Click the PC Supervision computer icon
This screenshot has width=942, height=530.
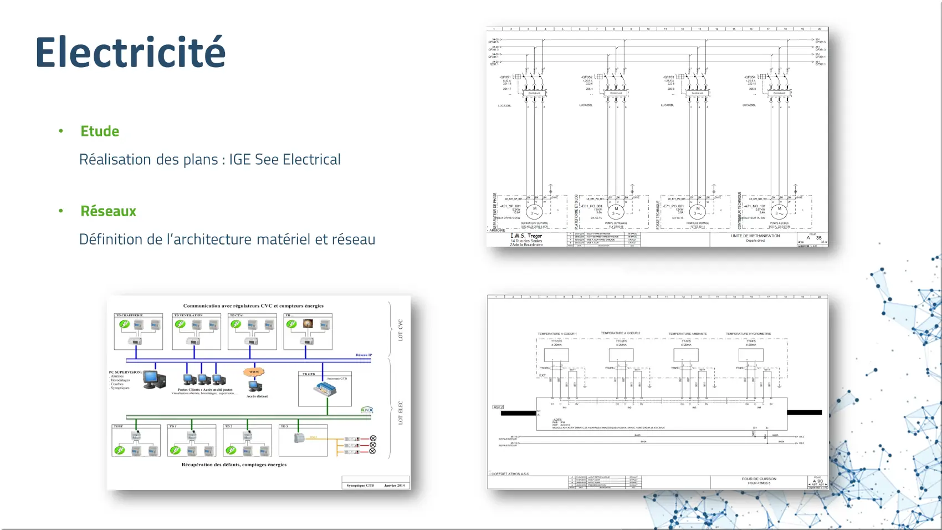point(154,379)
